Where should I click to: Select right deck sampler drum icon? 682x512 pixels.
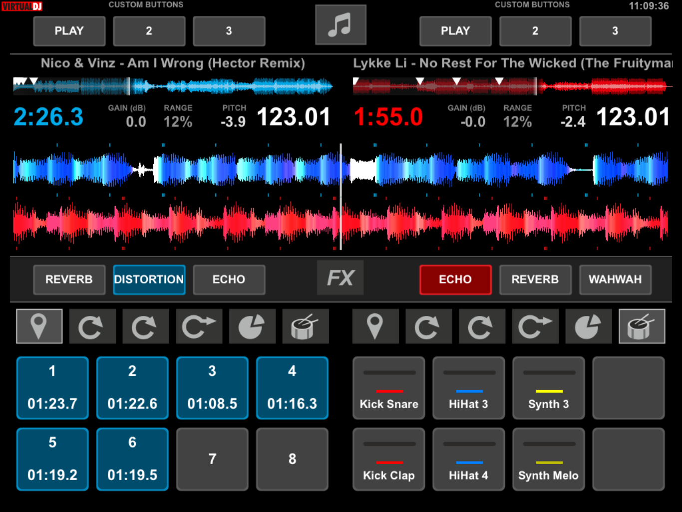642,326
